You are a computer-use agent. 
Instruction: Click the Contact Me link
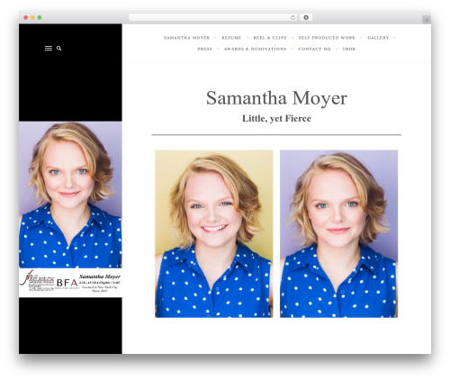pos(314,49)
